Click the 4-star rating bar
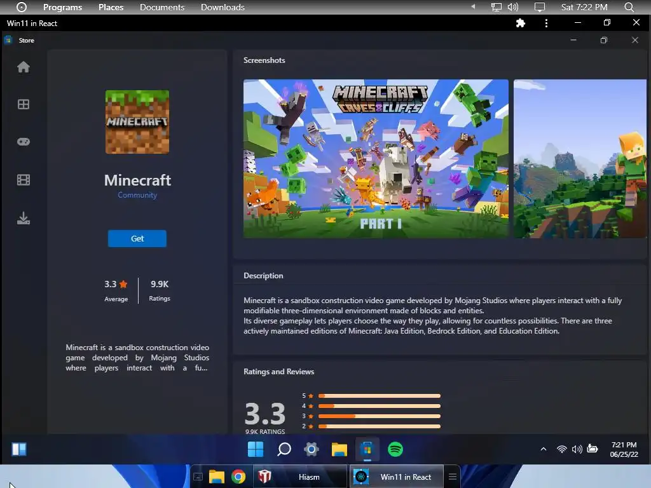This screenshot has height=488, width=651. coord(380,406)
